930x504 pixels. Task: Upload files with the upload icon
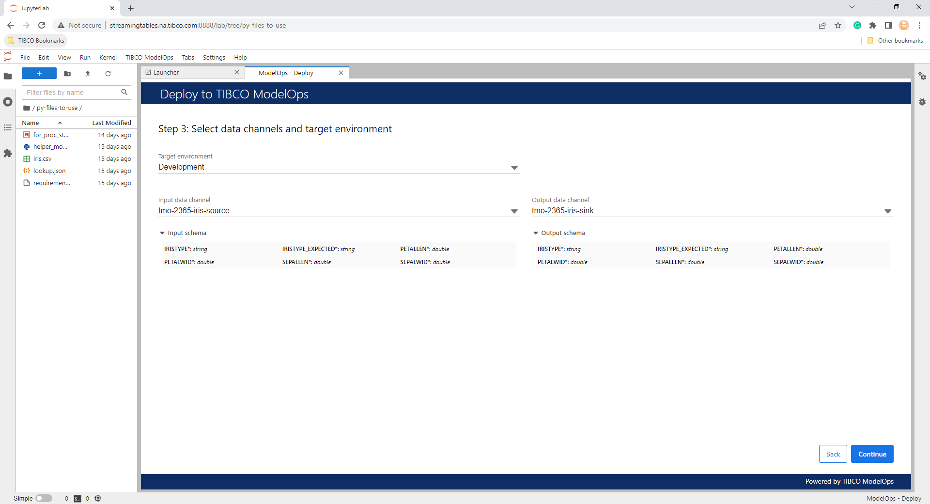[x=88, y=74]
